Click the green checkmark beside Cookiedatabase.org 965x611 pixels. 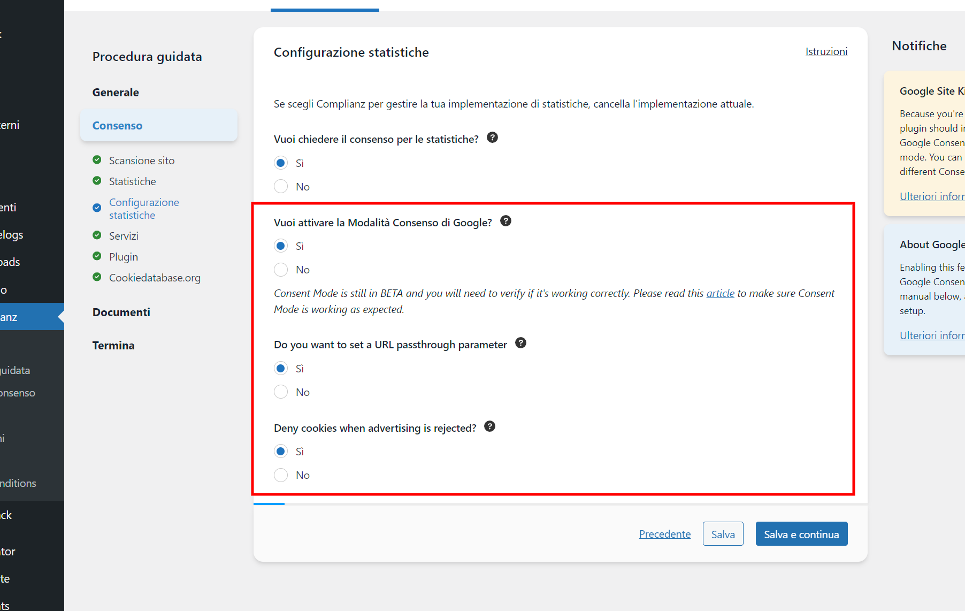coord(97,277)
